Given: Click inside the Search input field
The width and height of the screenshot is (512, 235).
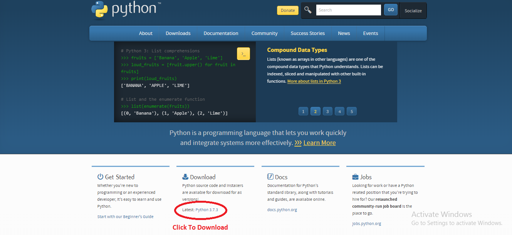Looking at the screenshot, I should click(348, 10).
